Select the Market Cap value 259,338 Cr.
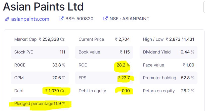The width and height of the screenshot is (206, 111). [52, 39]
